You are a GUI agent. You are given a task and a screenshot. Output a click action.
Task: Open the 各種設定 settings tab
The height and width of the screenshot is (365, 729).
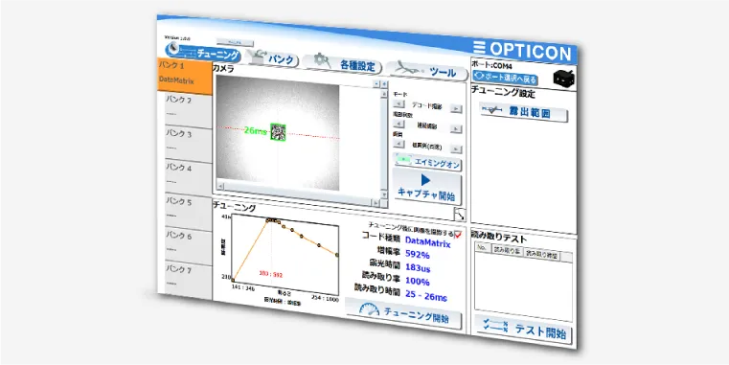342,63
